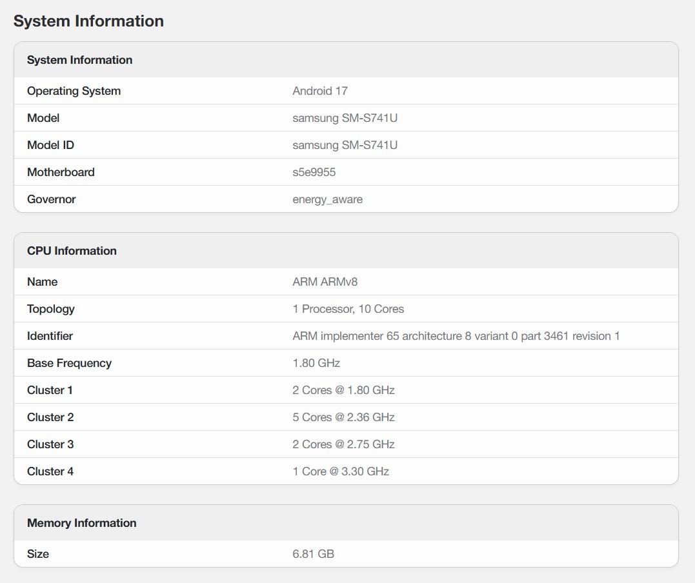Click the Memory Information table header
695x583 pixels.
81,523
